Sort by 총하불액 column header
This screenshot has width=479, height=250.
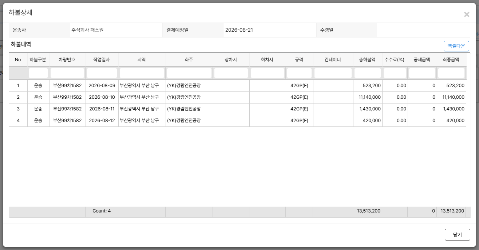point(368,60)
